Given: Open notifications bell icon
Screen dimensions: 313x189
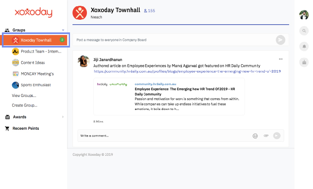Looking at the screenshot, I should coord(304,47).
